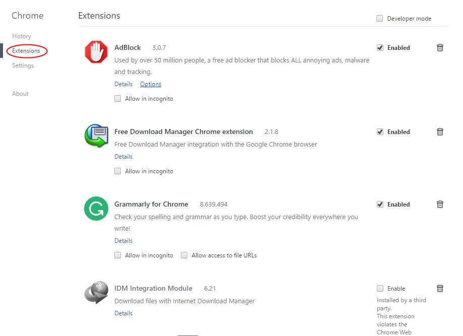Enable Developer mode checkbox

380,19
